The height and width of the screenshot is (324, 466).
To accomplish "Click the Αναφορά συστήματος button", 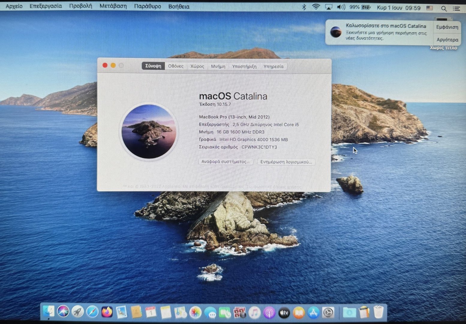I will (x=226, y=162).
